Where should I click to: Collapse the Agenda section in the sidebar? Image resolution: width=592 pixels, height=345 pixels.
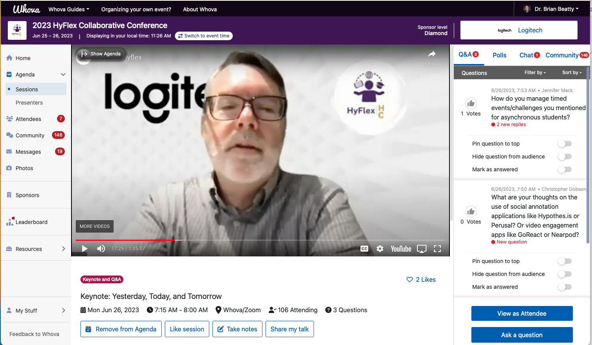coord(63,74)
